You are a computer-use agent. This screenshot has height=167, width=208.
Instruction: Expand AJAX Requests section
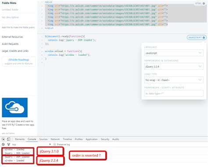(10, 44)
